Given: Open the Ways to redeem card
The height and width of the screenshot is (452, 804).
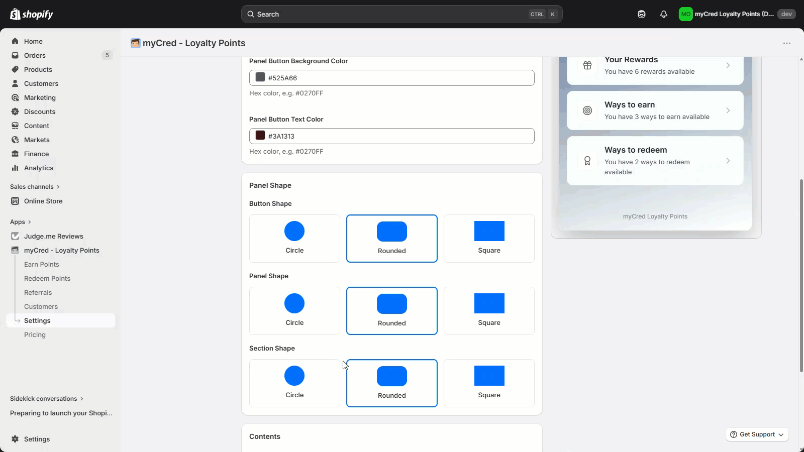Looking at the screenshot, I should click(x=655, y=161).
